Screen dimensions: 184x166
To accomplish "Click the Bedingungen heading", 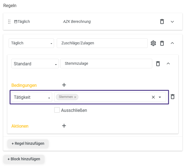I will tap(24, 85).
